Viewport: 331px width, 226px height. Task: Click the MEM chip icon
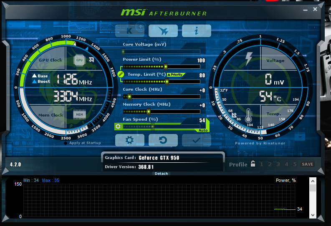click(x=79, y=115)
